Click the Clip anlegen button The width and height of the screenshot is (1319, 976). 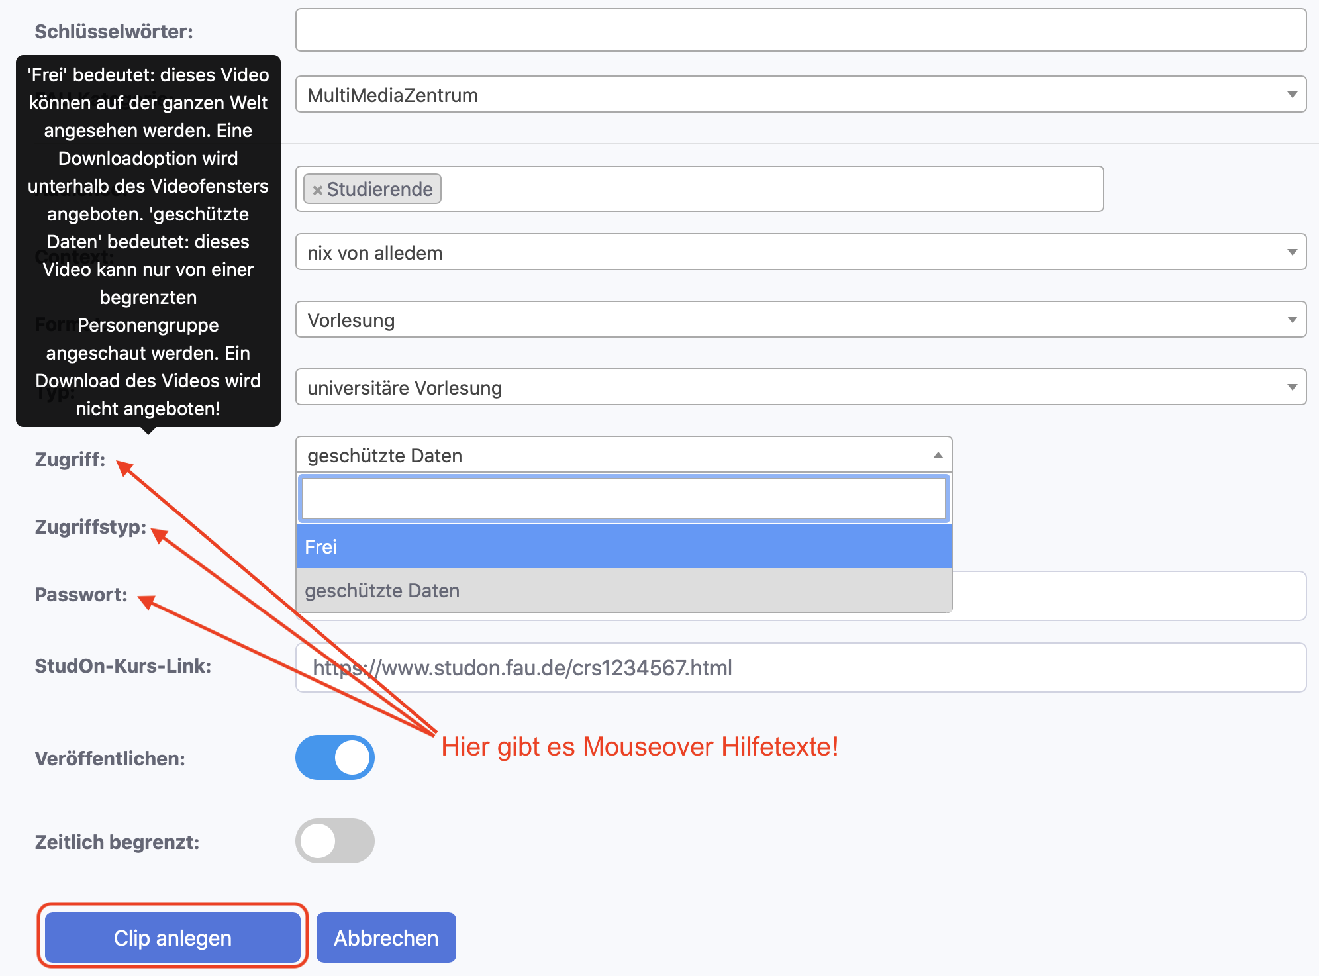173,938
